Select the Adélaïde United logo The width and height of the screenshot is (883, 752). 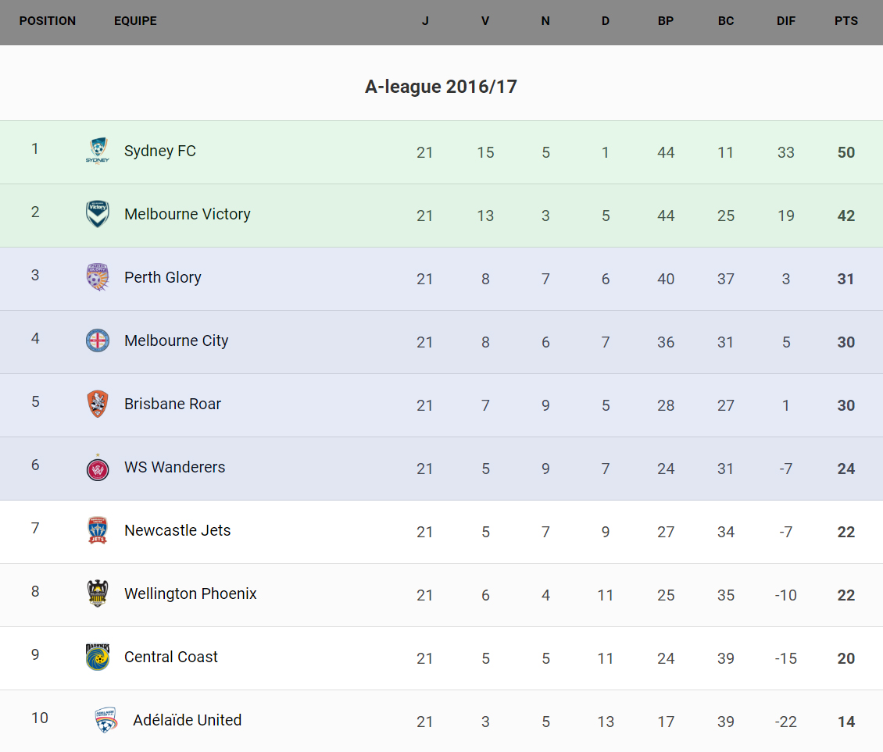point(105,720)
